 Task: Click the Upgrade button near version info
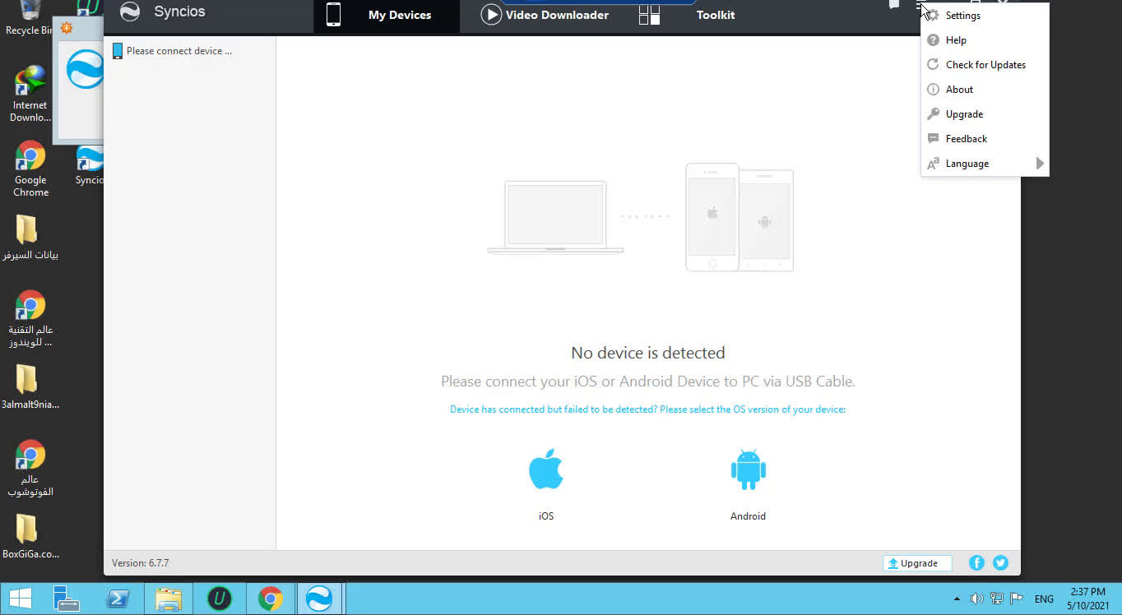click(916, 562)
